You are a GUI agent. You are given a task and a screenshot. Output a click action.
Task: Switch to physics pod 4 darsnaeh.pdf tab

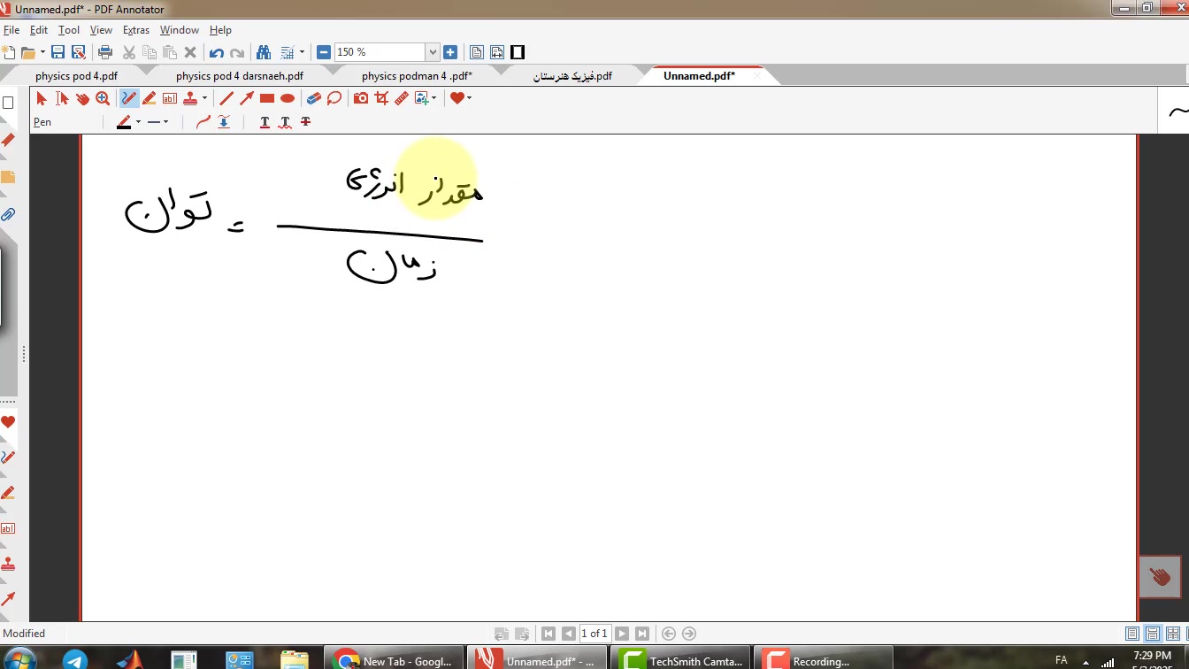pyautogui.click(x=239, y=76)
